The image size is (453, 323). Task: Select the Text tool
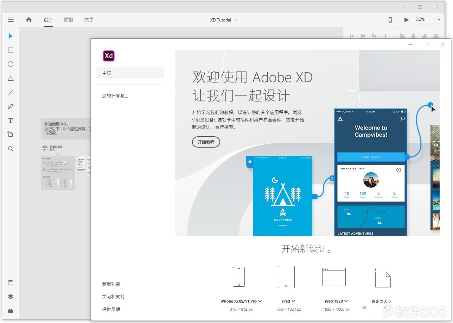(11, 120)
